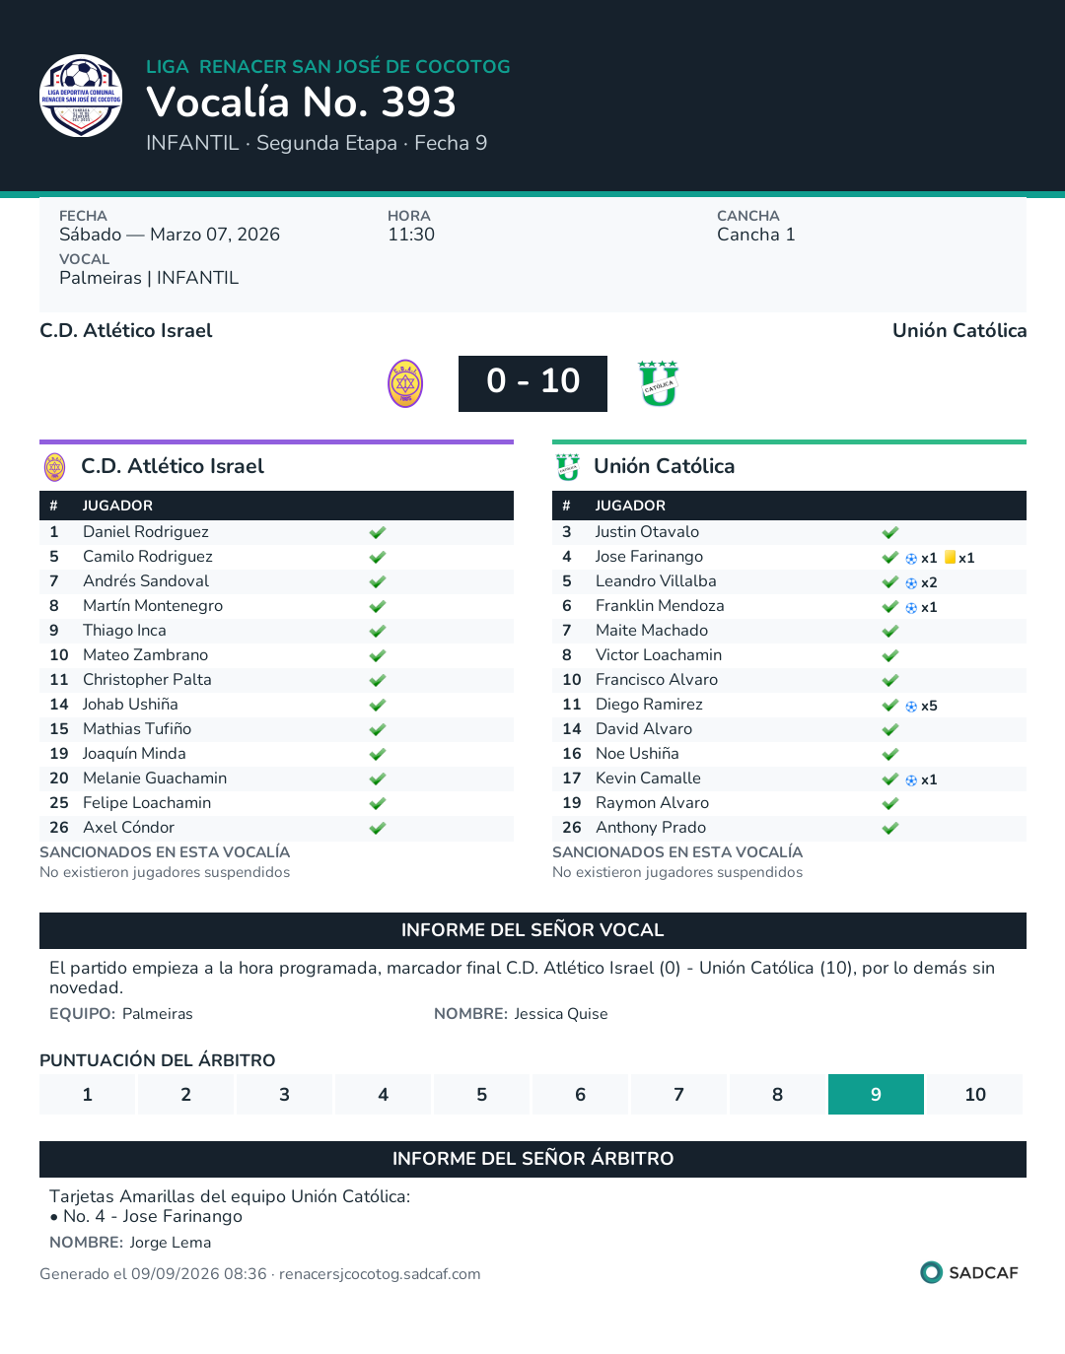
Task: Click the attendance checkmark for Daniel Rodriguez
Action: coord(378,532)
